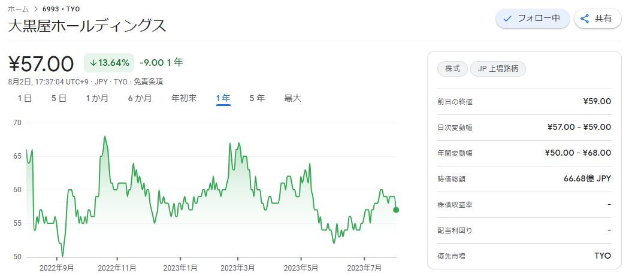Screen dimensions: 632x276
Task: Click the ¥50.00 - ¥68.00 year range
Action: pyautogui.click(x=578, y=153)
